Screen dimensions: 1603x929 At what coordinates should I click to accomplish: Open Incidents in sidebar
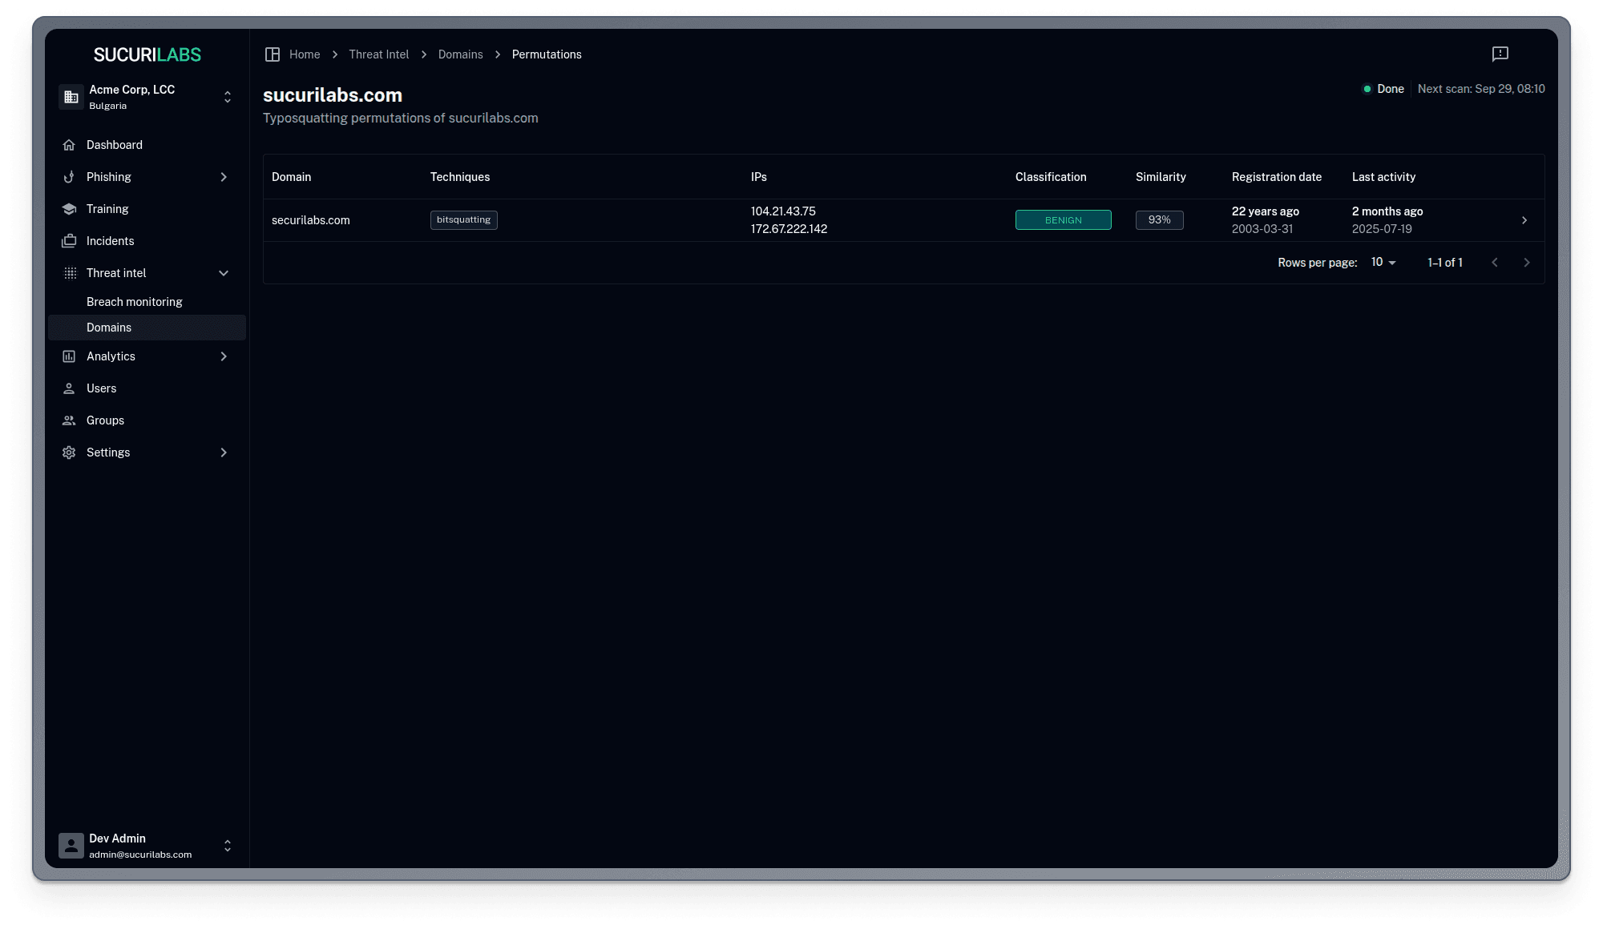(111, 241)
